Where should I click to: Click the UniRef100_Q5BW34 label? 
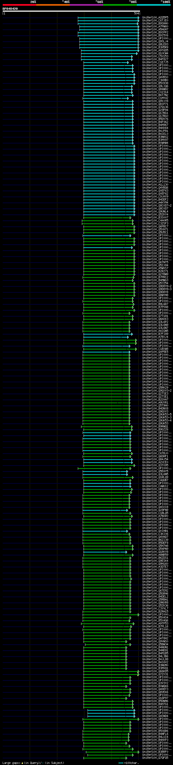point(155,644)
